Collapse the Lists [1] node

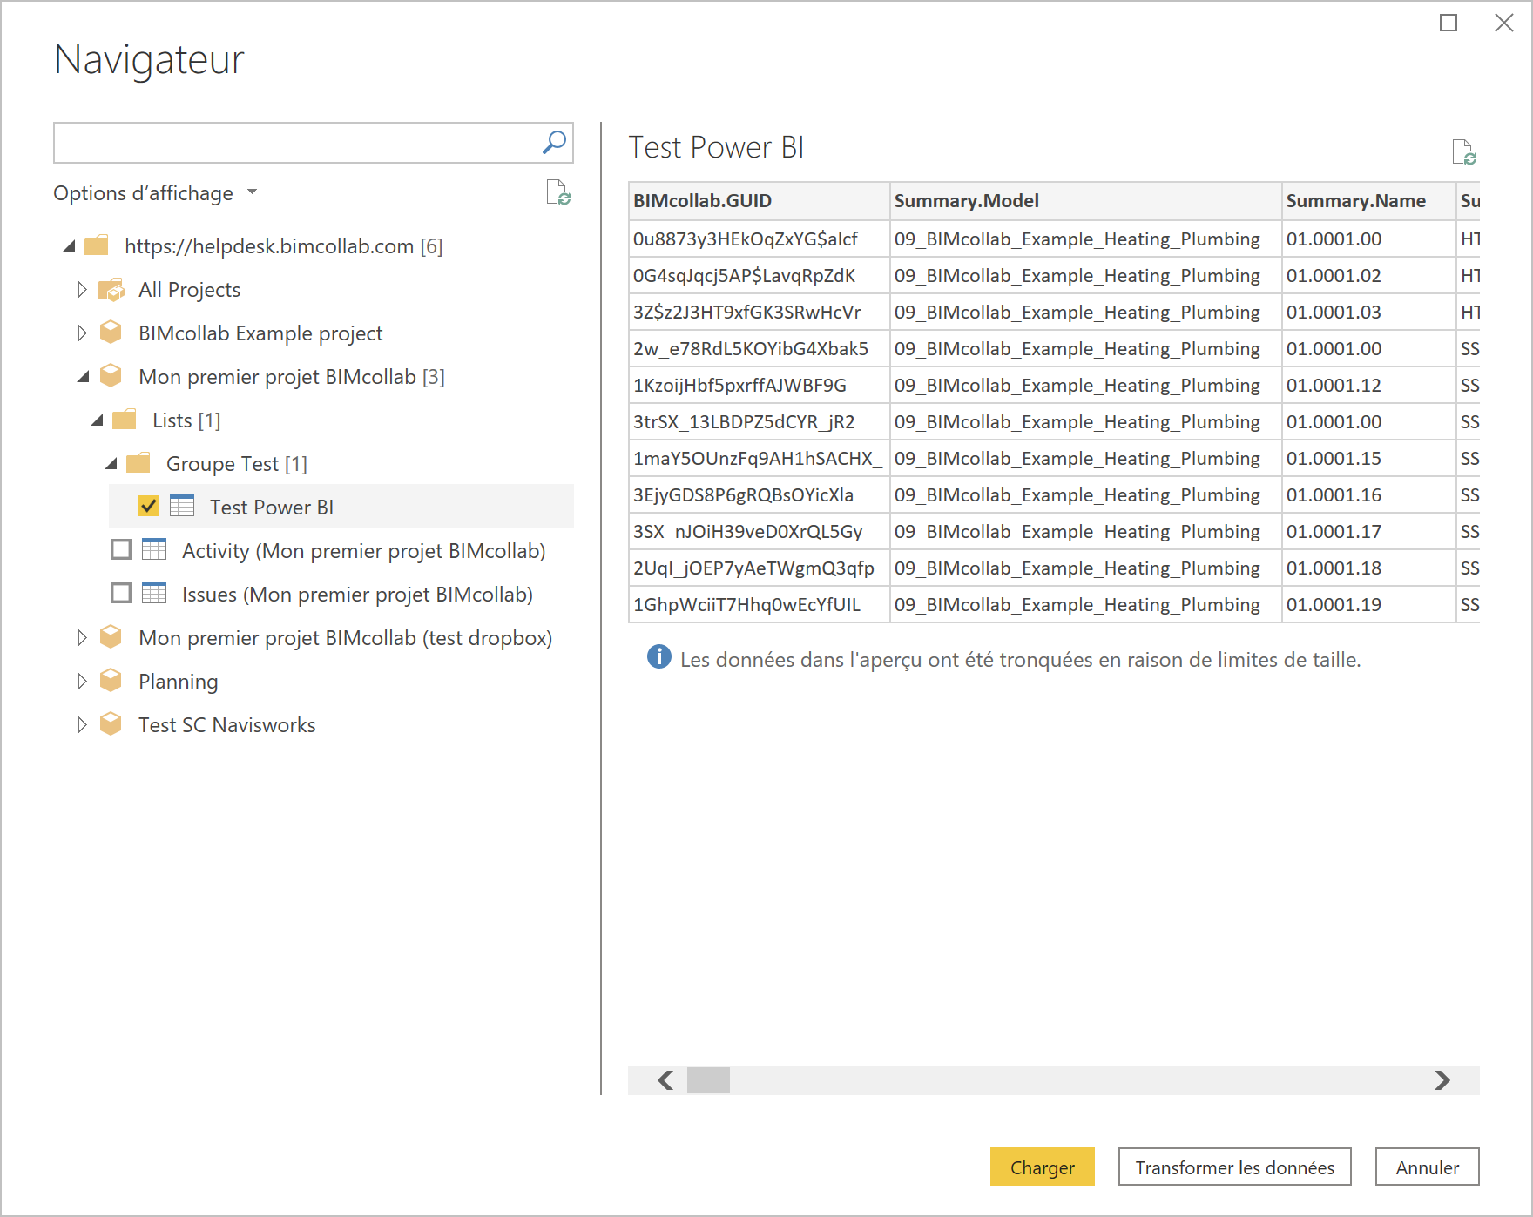[98, 420]
